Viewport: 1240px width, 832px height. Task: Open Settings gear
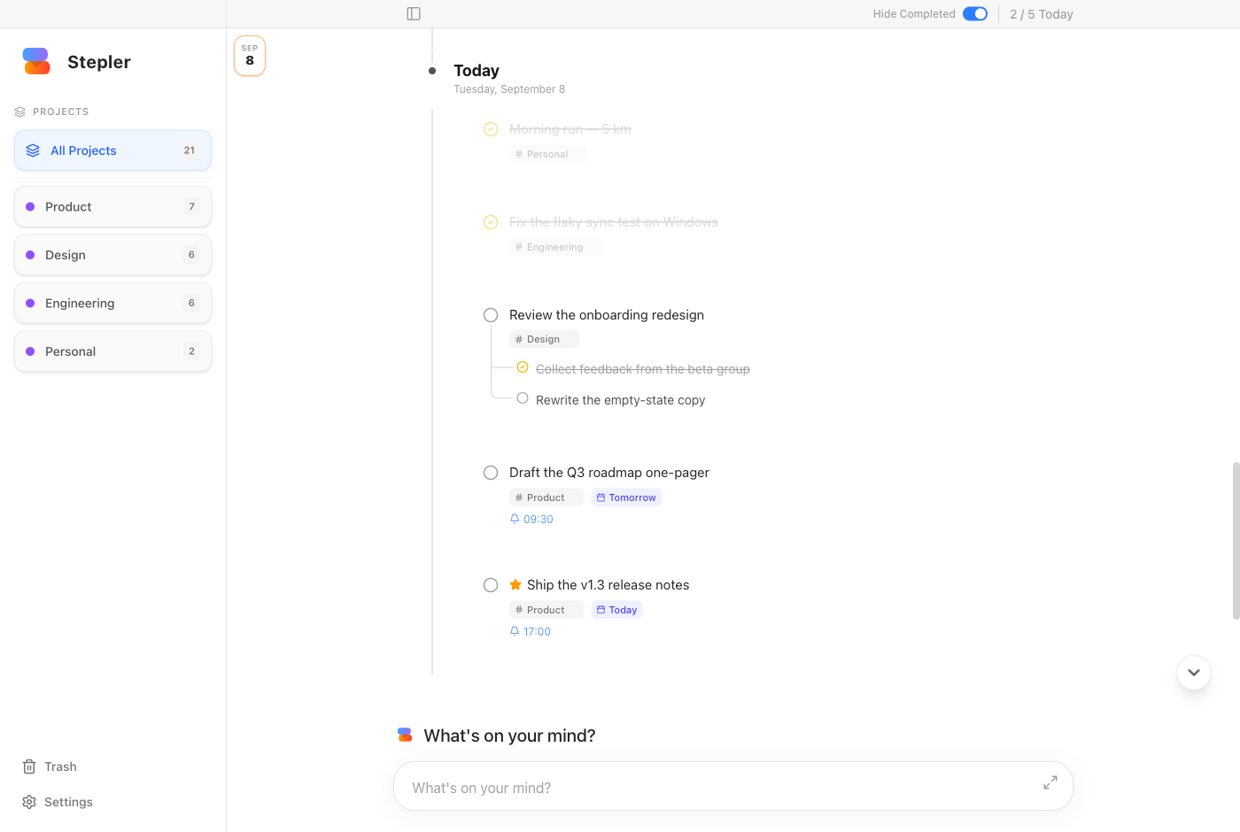tap(58, 802)
